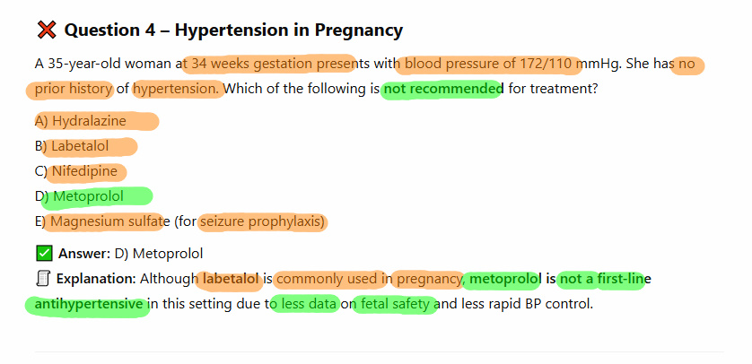Click the Question 4 Hypertension in Pregnancy heading
Screen dimensions: 752x364
(x=233, y=30)
